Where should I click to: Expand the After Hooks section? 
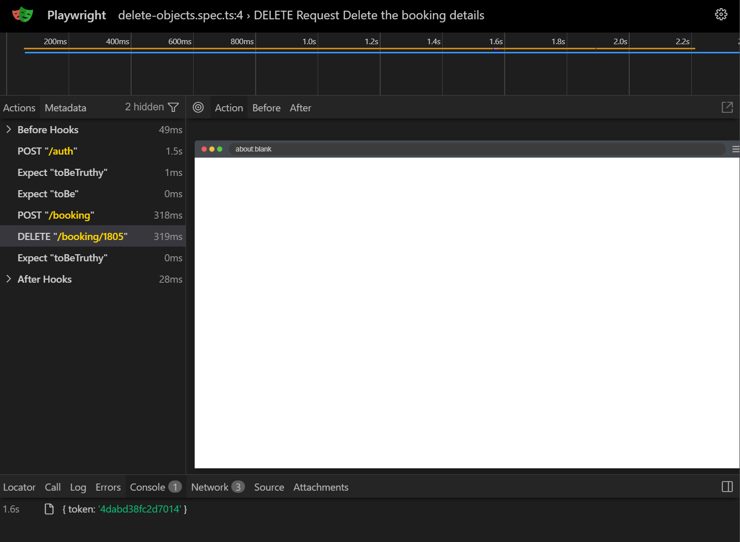pyautogui.click(x=8, y=279)
